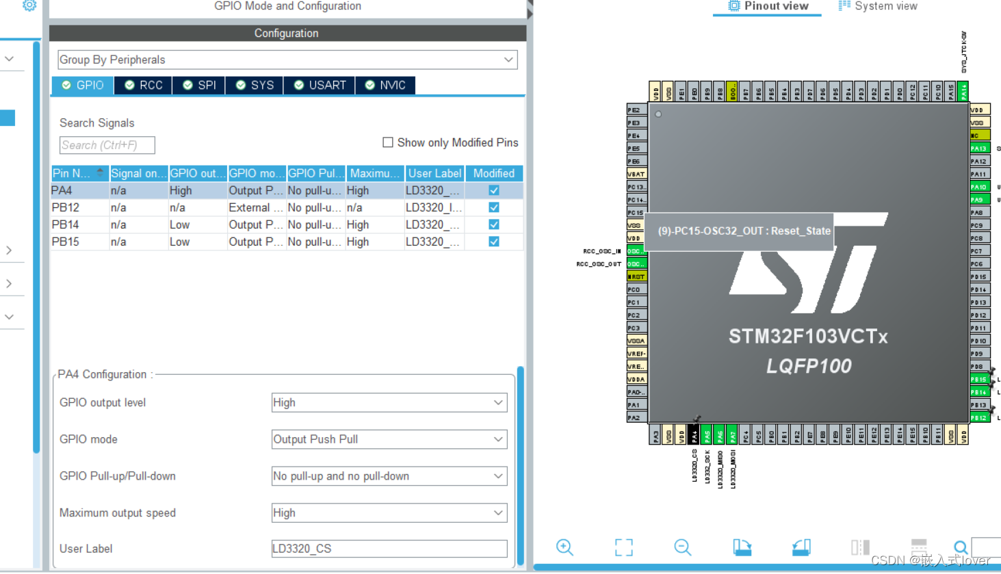The height and width of the screenshot is (574, 1001).
Task: Switch to the SYS tab
Action: point(255,85)
